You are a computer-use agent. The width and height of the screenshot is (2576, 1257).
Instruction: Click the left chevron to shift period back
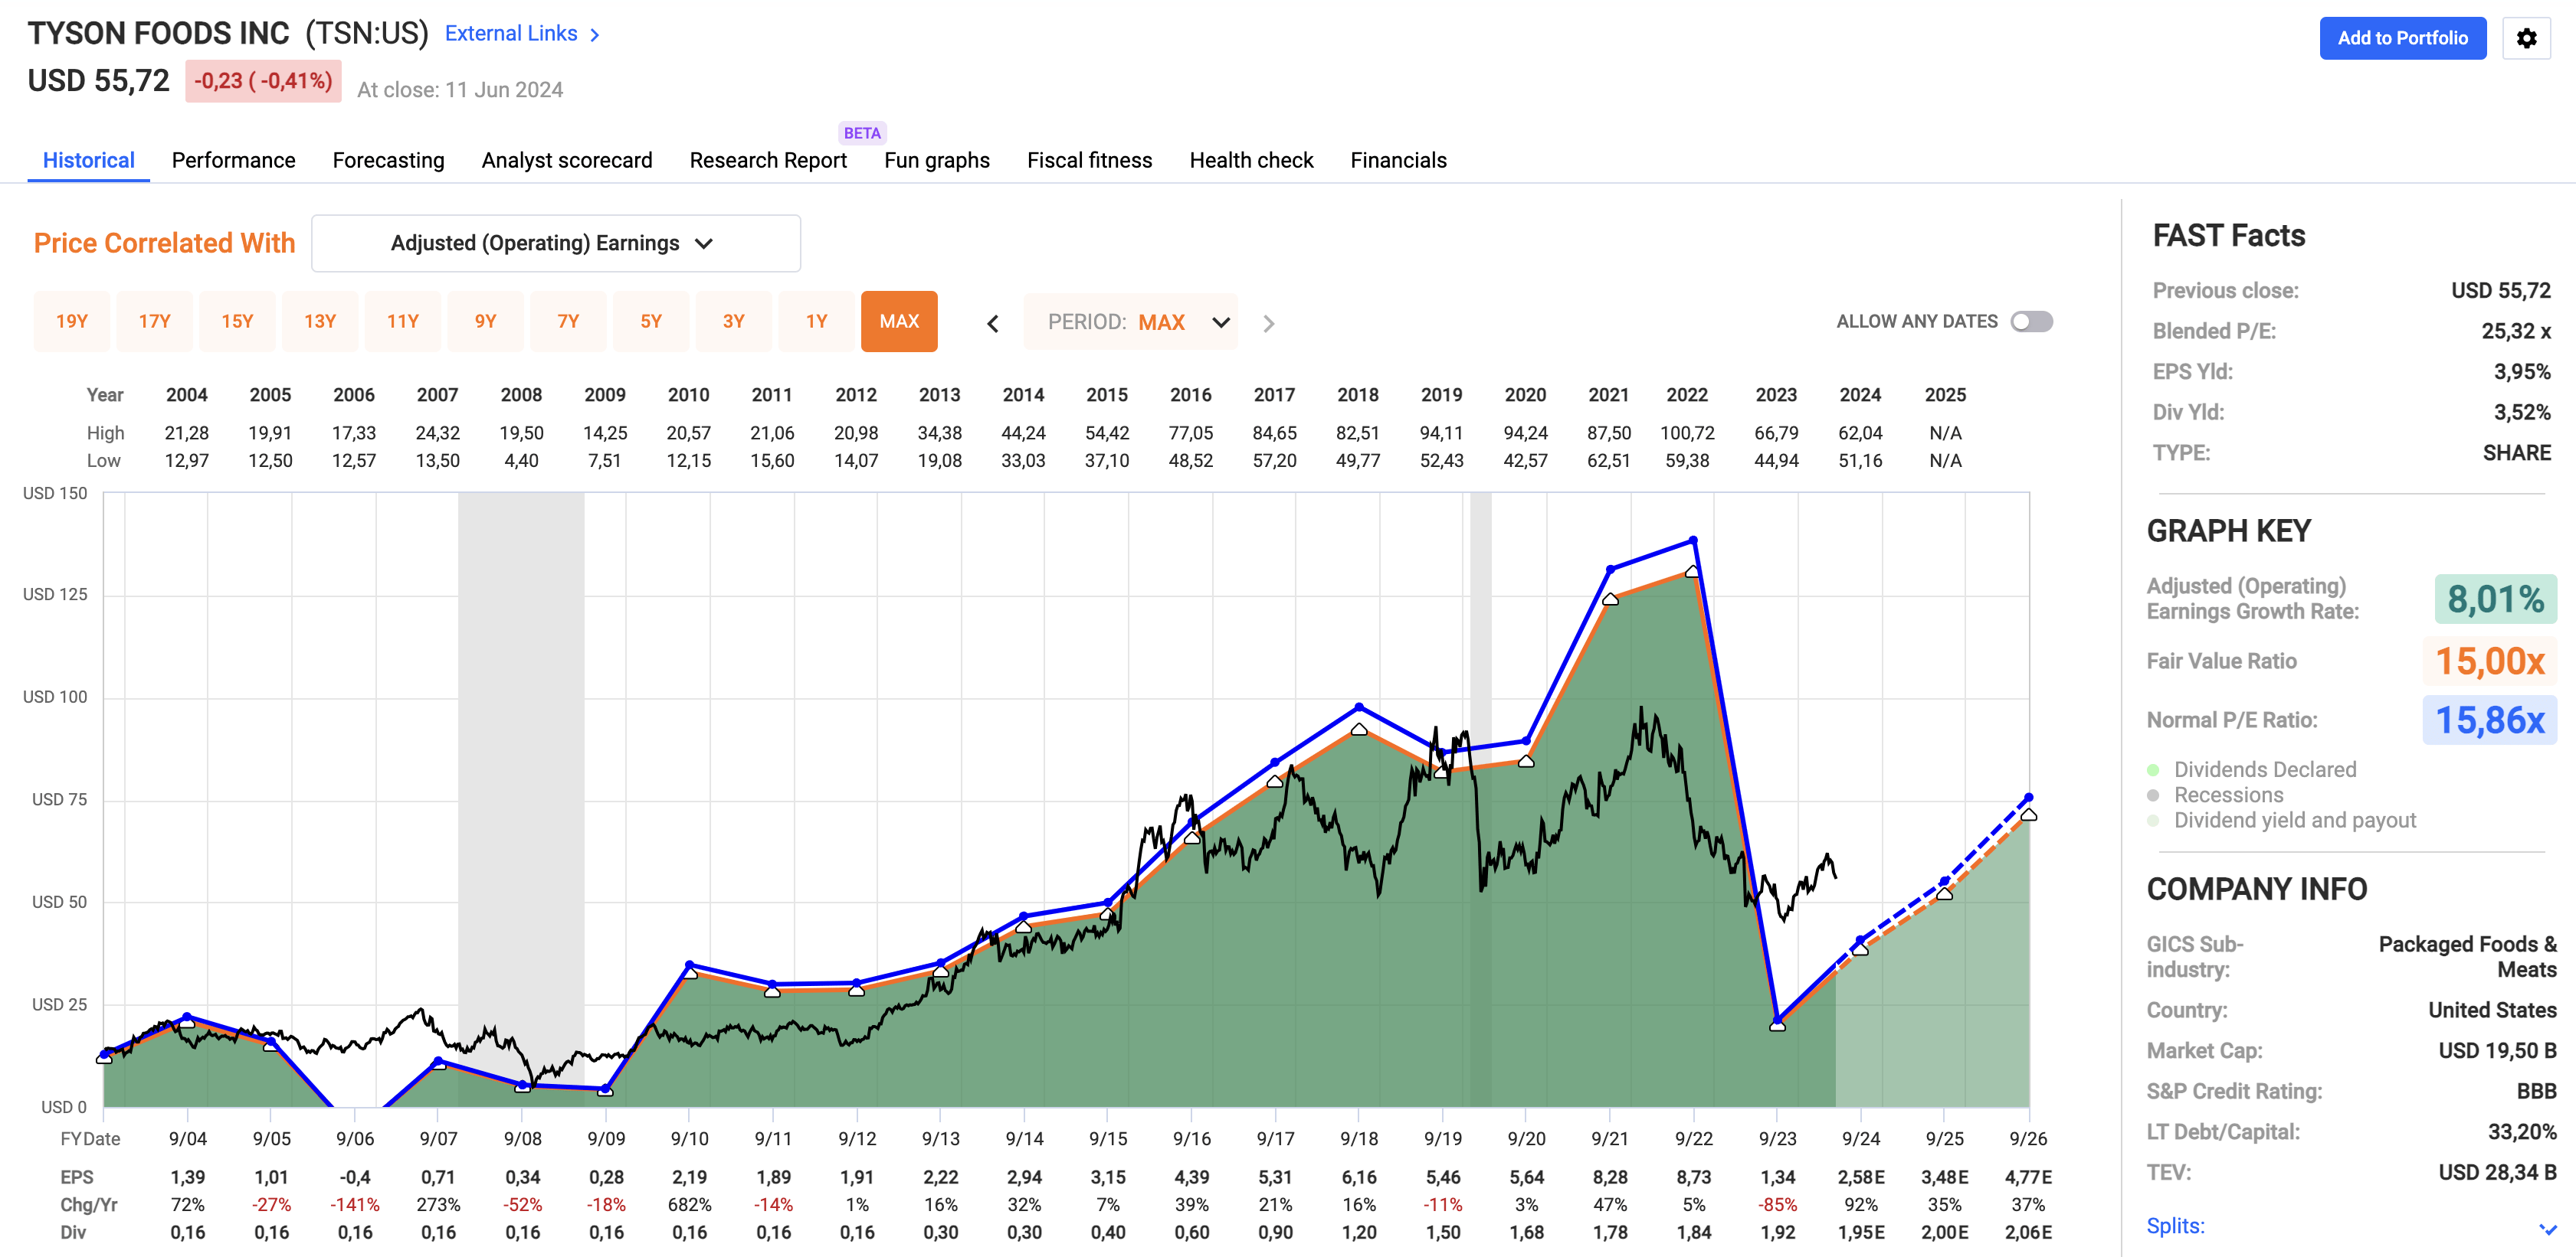coord(993,323)
